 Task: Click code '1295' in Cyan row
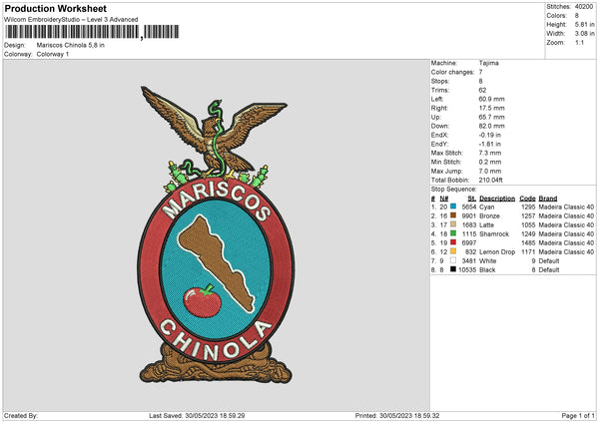(528, 207)
